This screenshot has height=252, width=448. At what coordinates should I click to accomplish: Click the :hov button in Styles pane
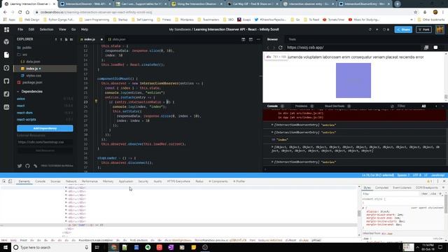425,194
